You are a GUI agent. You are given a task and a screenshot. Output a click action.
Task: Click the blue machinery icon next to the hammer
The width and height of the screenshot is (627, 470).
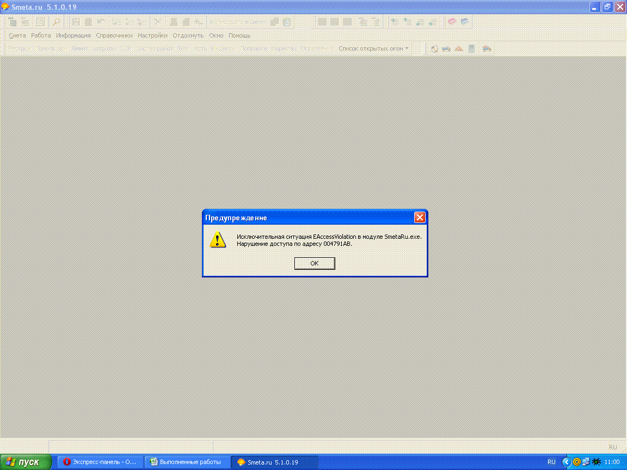[x=446, y=49]
